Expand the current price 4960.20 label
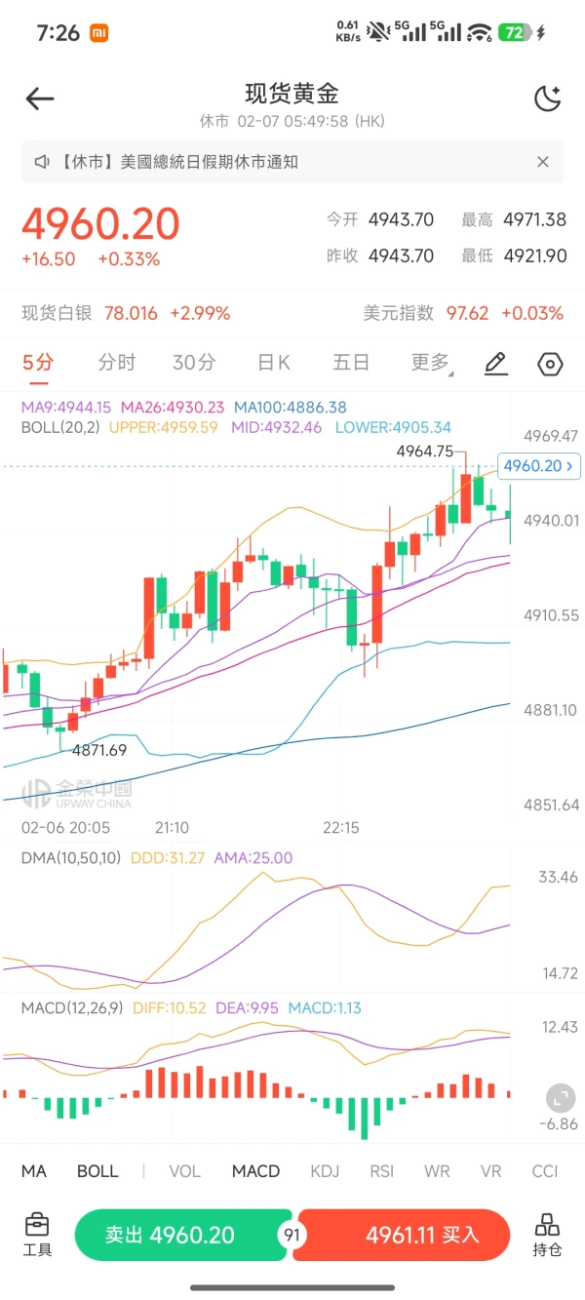The image size is (585, 1300). (x=537, y=466)
